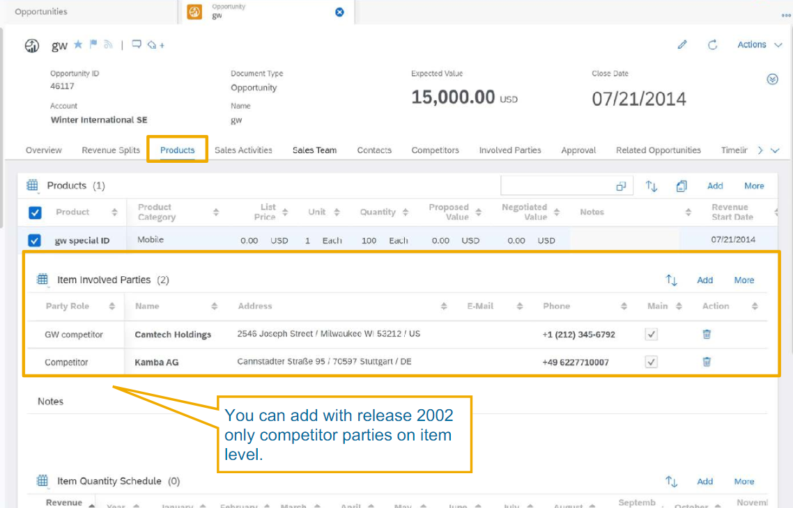Delete the Camtech Holdings party row

[707, 334]
